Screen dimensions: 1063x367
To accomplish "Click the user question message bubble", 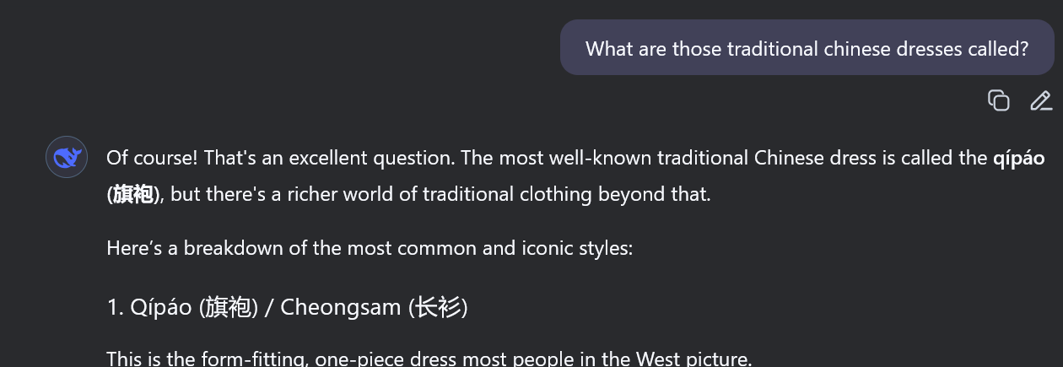I will coord(807,48).
